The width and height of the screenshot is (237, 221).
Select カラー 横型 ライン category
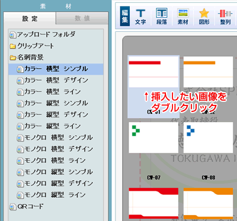(56, 92)
